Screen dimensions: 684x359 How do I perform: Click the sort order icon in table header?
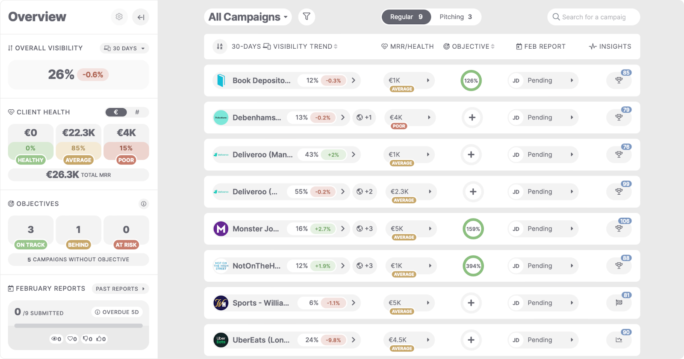tap(220, 47)
